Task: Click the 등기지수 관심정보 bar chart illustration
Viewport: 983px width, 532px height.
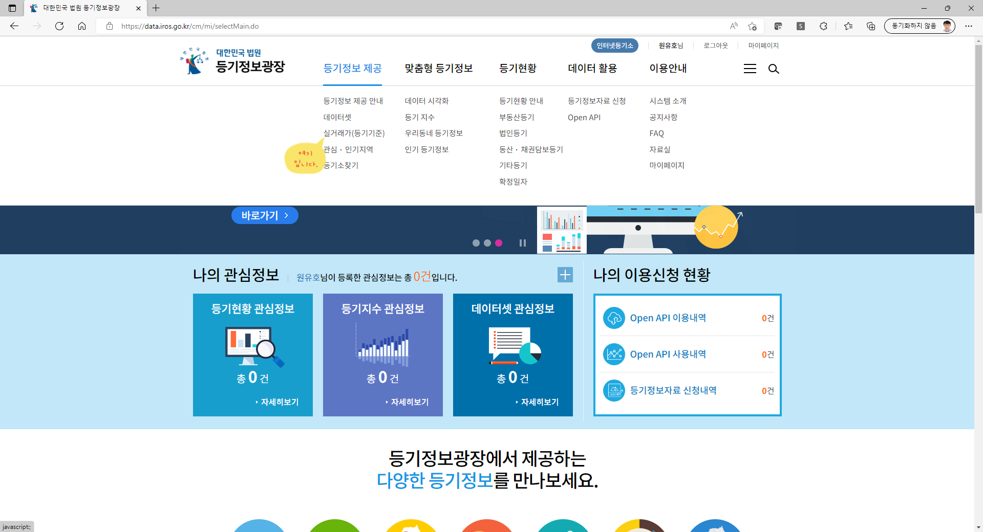Action: click(383, 345)
